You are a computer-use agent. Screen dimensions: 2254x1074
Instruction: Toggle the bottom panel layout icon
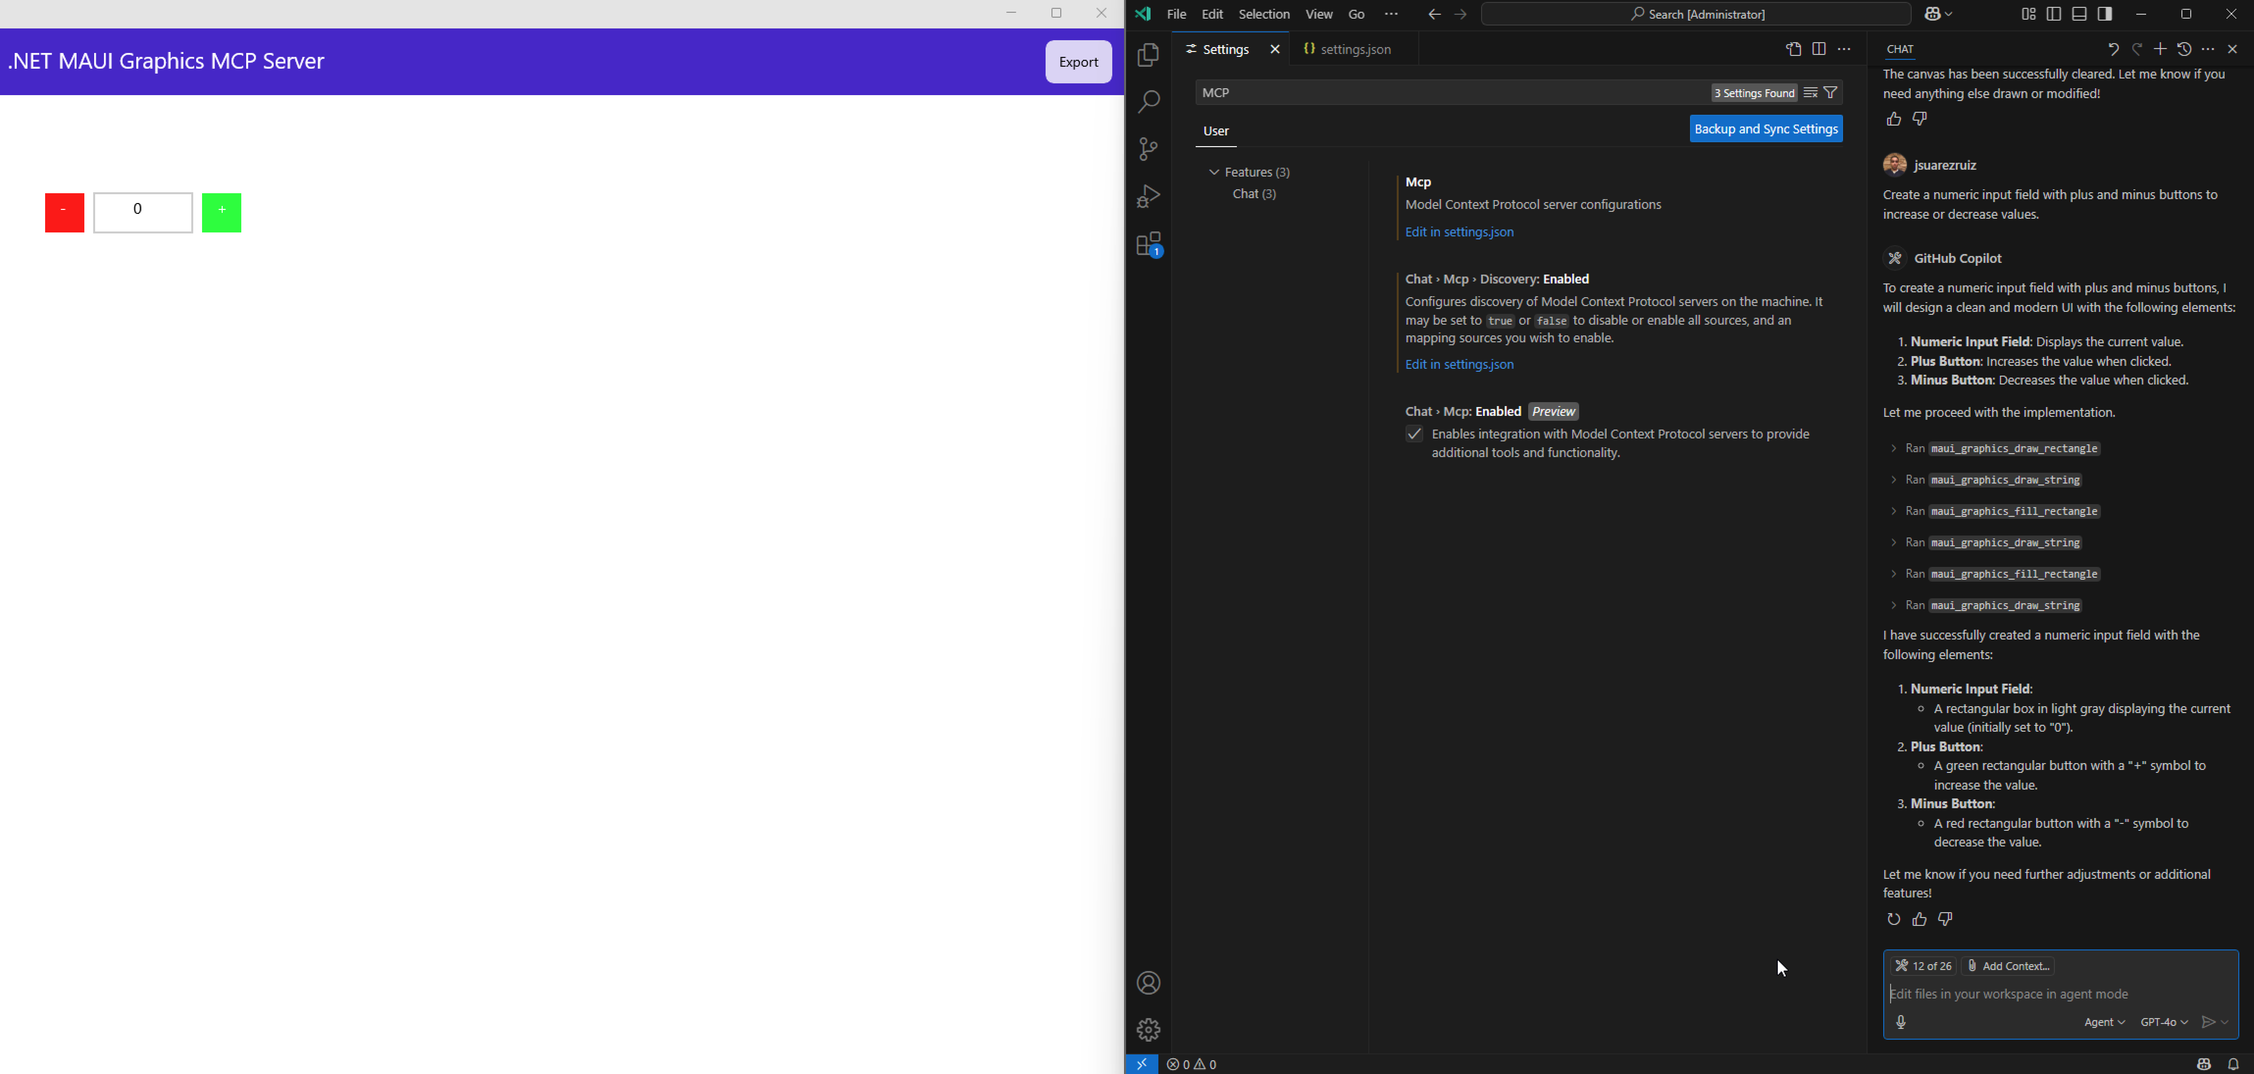pyautogui.click(x=2080, y=15)
